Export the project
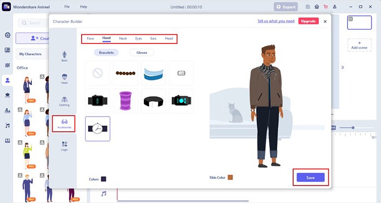 click(286, 7)
